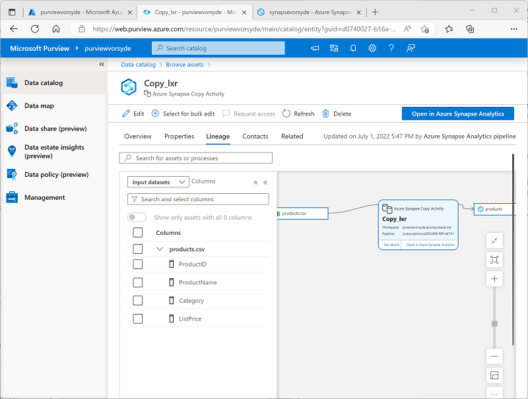Switch to the Contacts tab
The height and width of the screenshot is (399, 528).
click(255, 137)
